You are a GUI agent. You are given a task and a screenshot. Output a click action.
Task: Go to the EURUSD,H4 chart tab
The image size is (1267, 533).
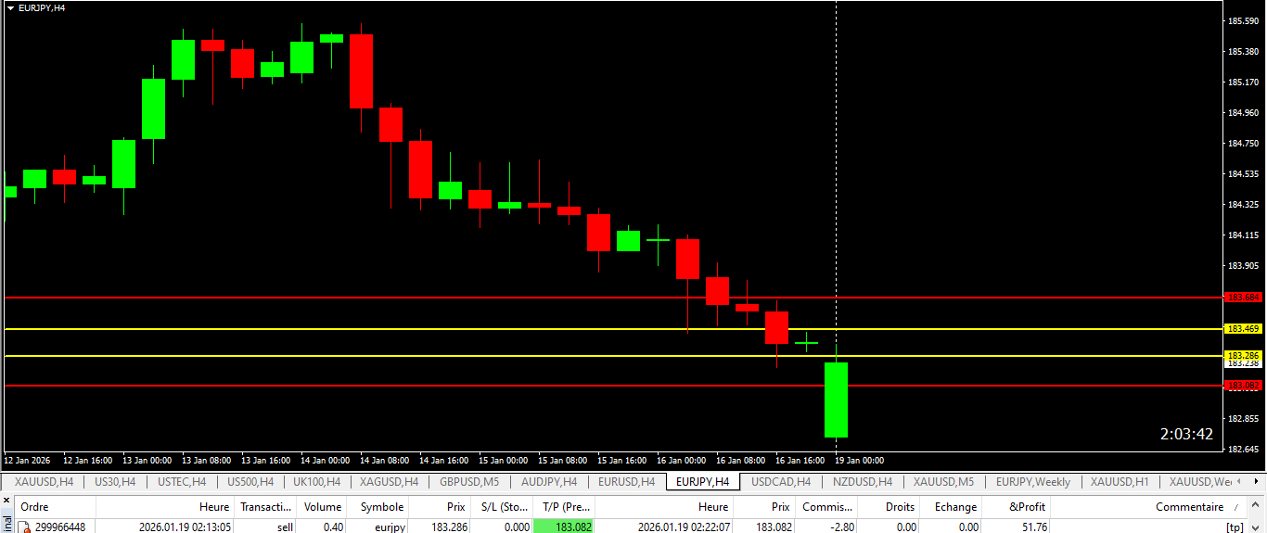[626, 482]
